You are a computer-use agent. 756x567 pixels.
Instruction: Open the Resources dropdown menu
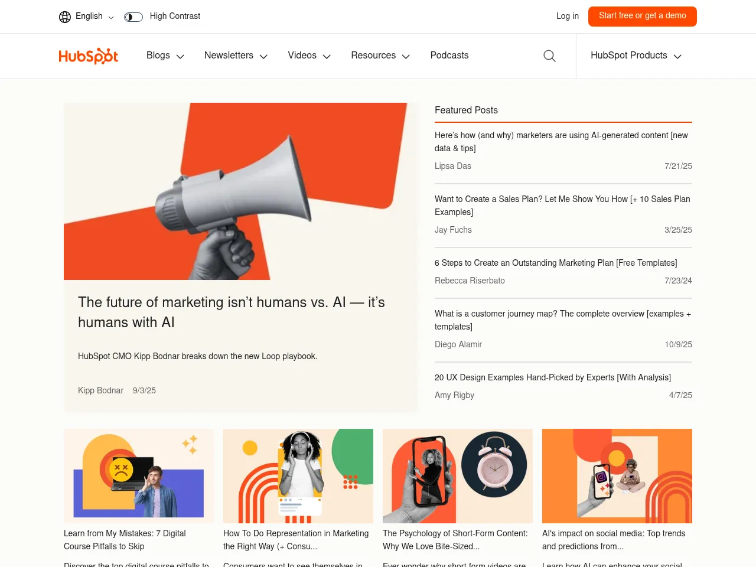(x=380, y=56)
